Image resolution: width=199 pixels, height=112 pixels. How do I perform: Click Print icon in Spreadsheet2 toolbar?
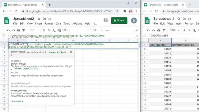[18, 30]
